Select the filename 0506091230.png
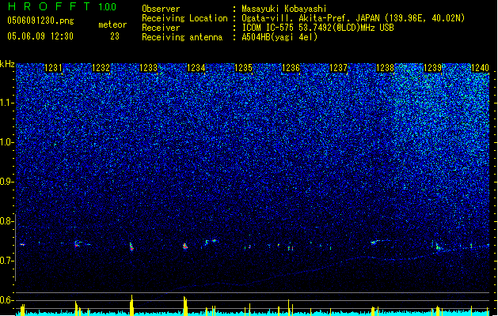 40,21
